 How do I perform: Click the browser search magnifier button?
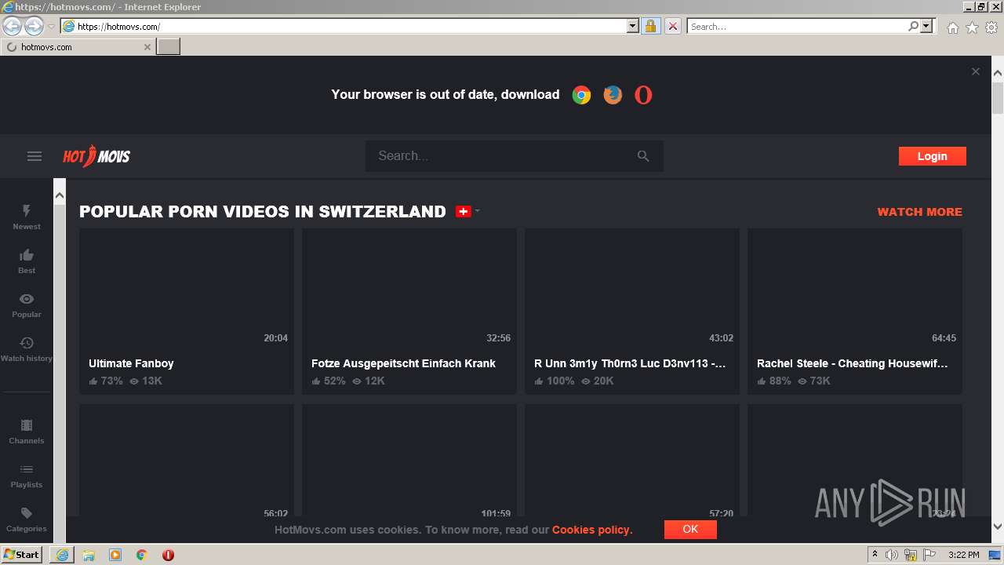coord(913,27)
